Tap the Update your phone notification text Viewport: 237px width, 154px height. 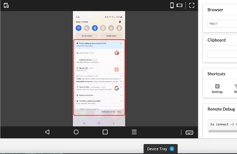coord(86,95)
